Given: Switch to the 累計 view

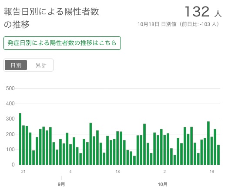Looking at the screenshot, I should (x=41, y=65).
